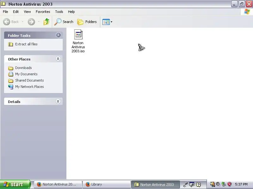Collapse the Folder Tasks panel
Image resolution: width=253 pixels, height=189 pixels.
click(x=58, y=35)
